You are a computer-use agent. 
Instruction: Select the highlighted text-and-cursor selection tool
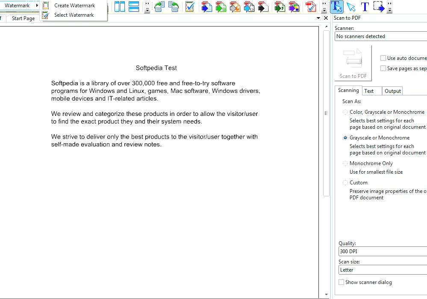coord(337,7)
